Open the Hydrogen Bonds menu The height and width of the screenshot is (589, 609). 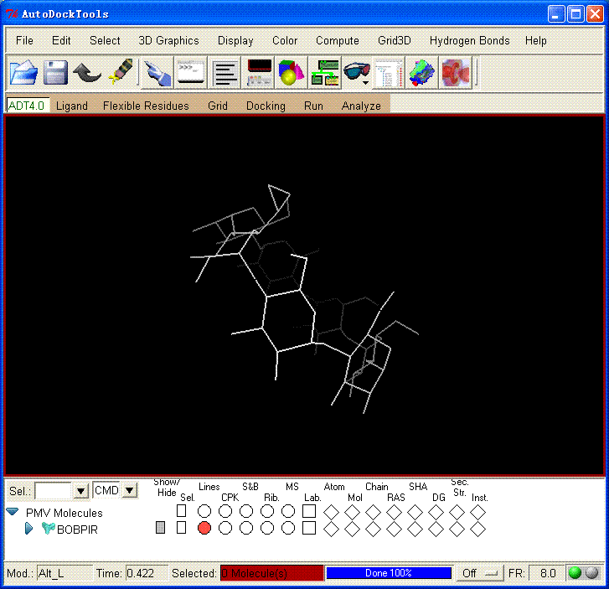(x=469, y=40)
